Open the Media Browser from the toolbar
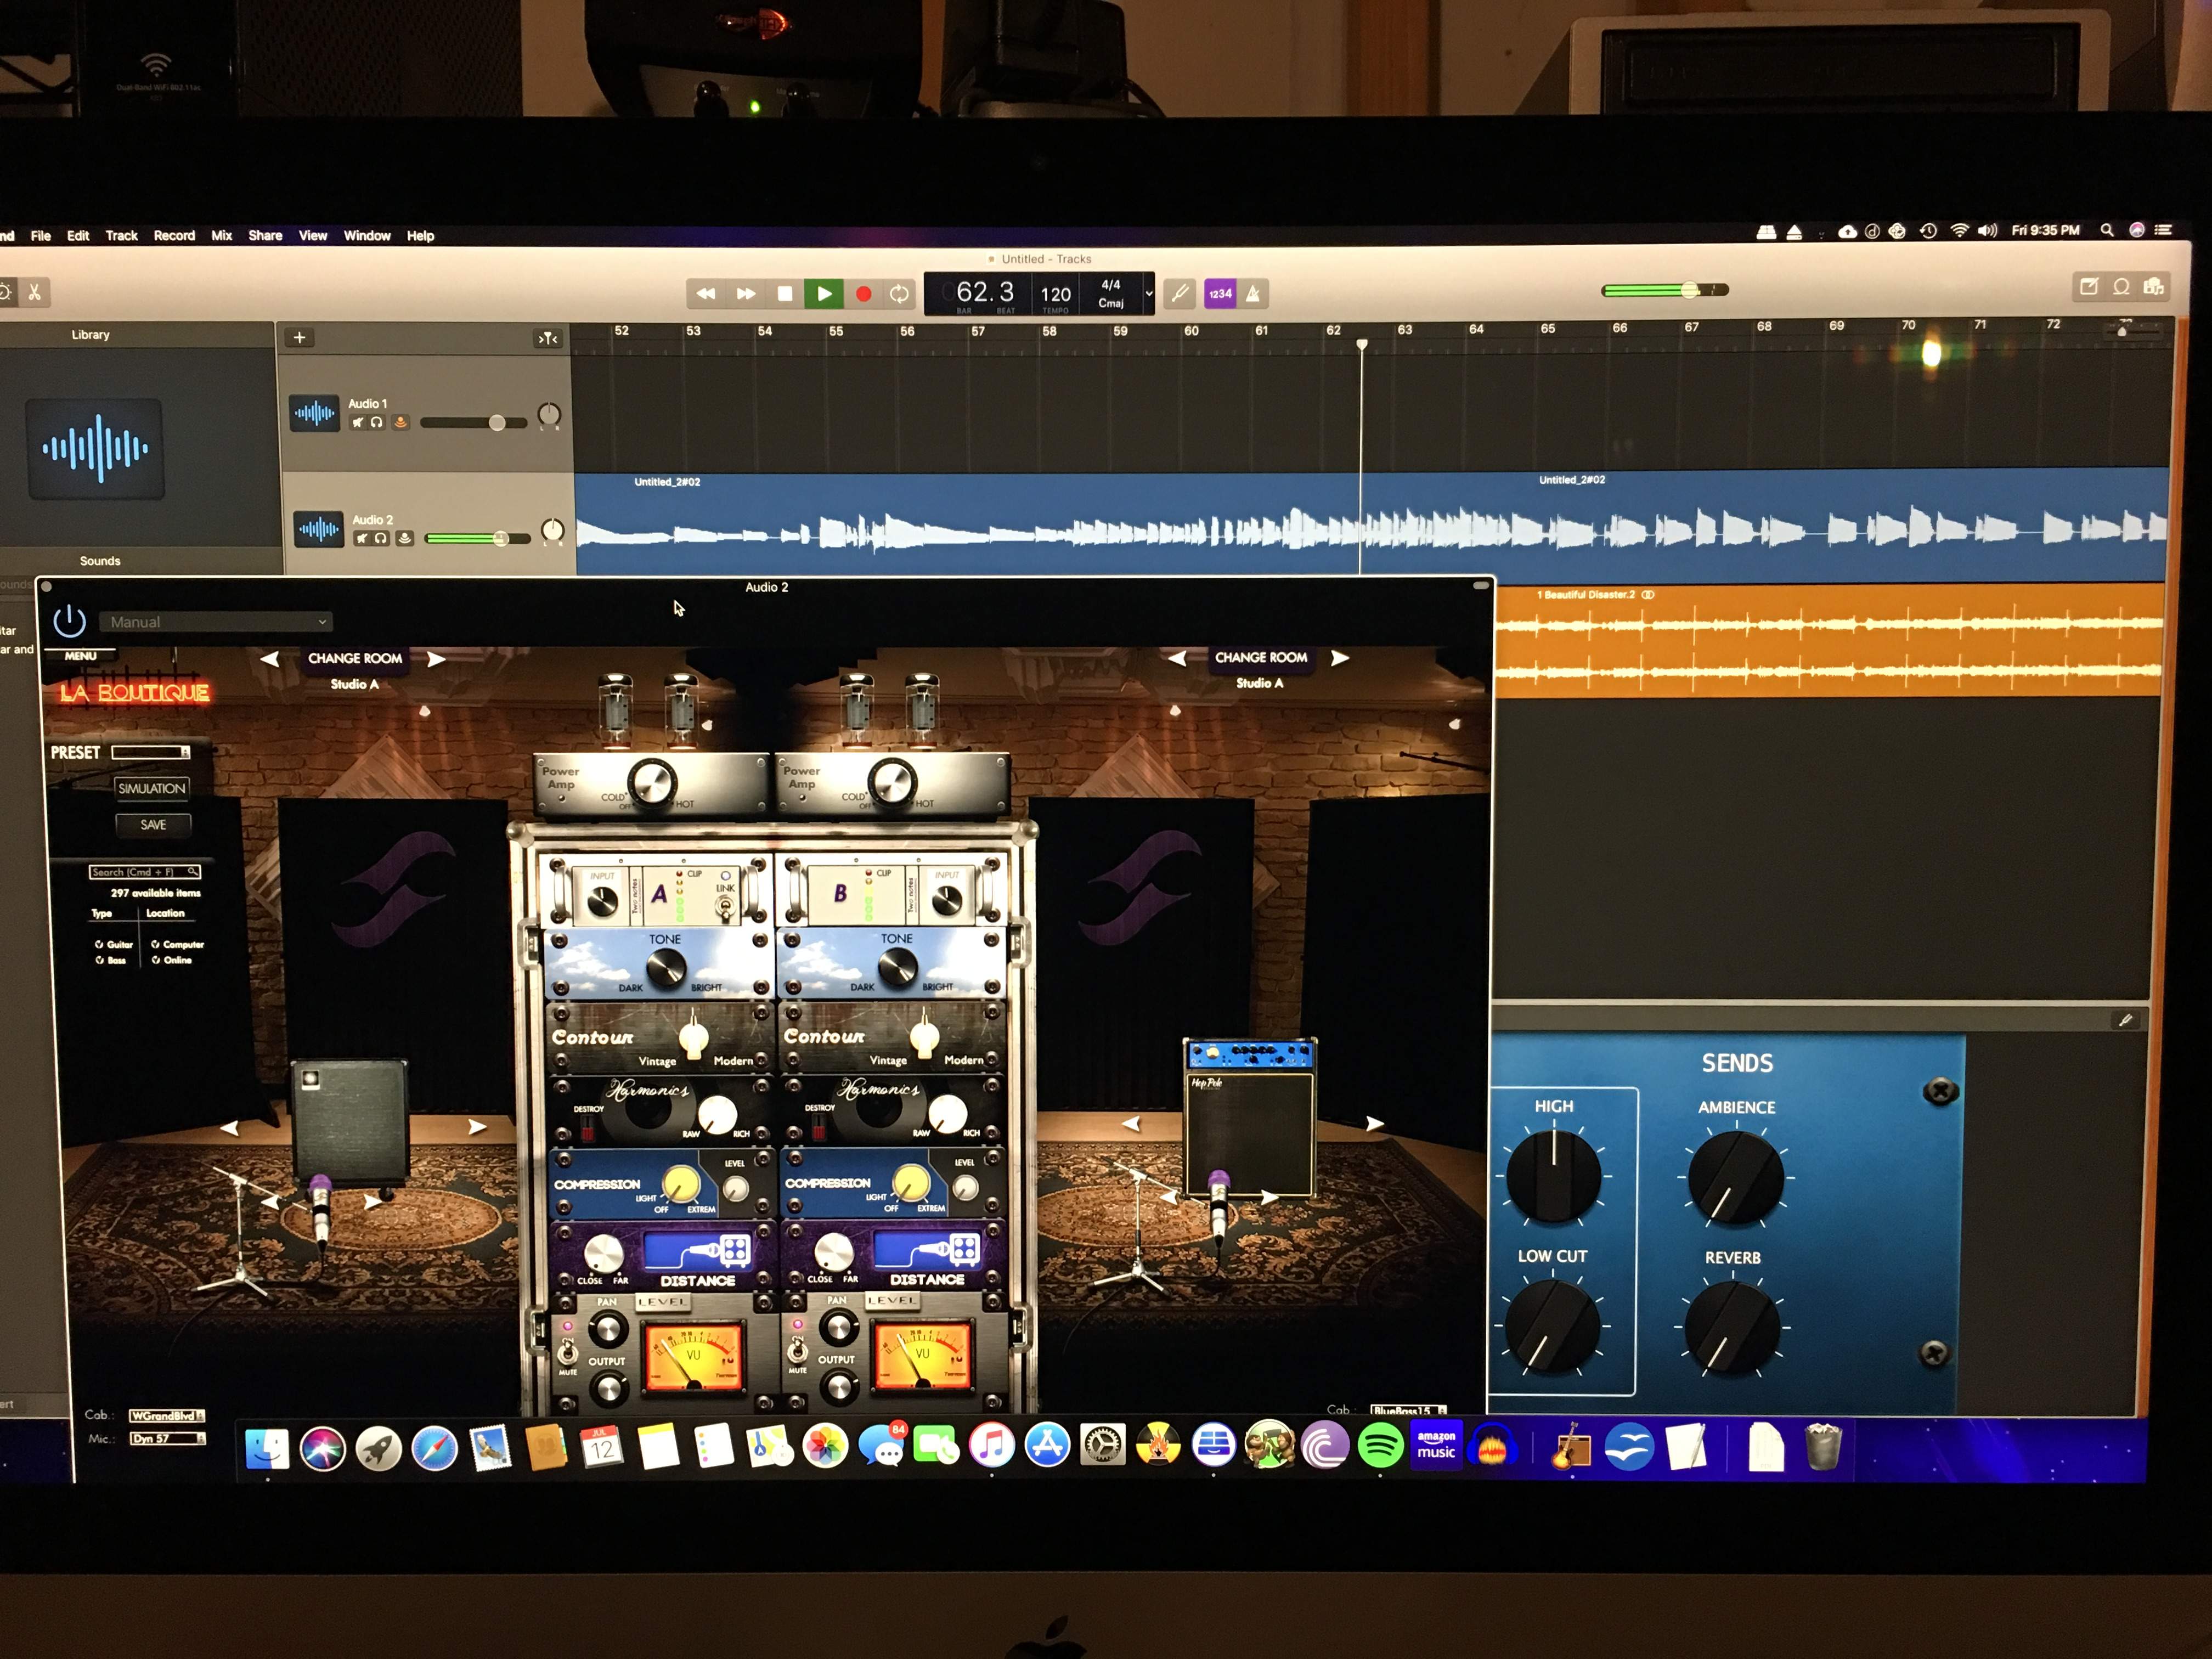 pos(2153,287)
